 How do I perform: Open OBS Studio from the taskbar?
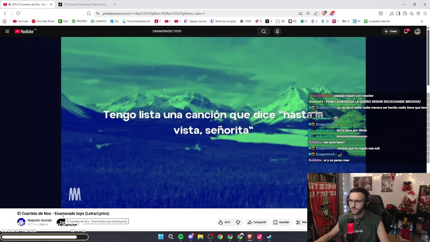[210, 237]
